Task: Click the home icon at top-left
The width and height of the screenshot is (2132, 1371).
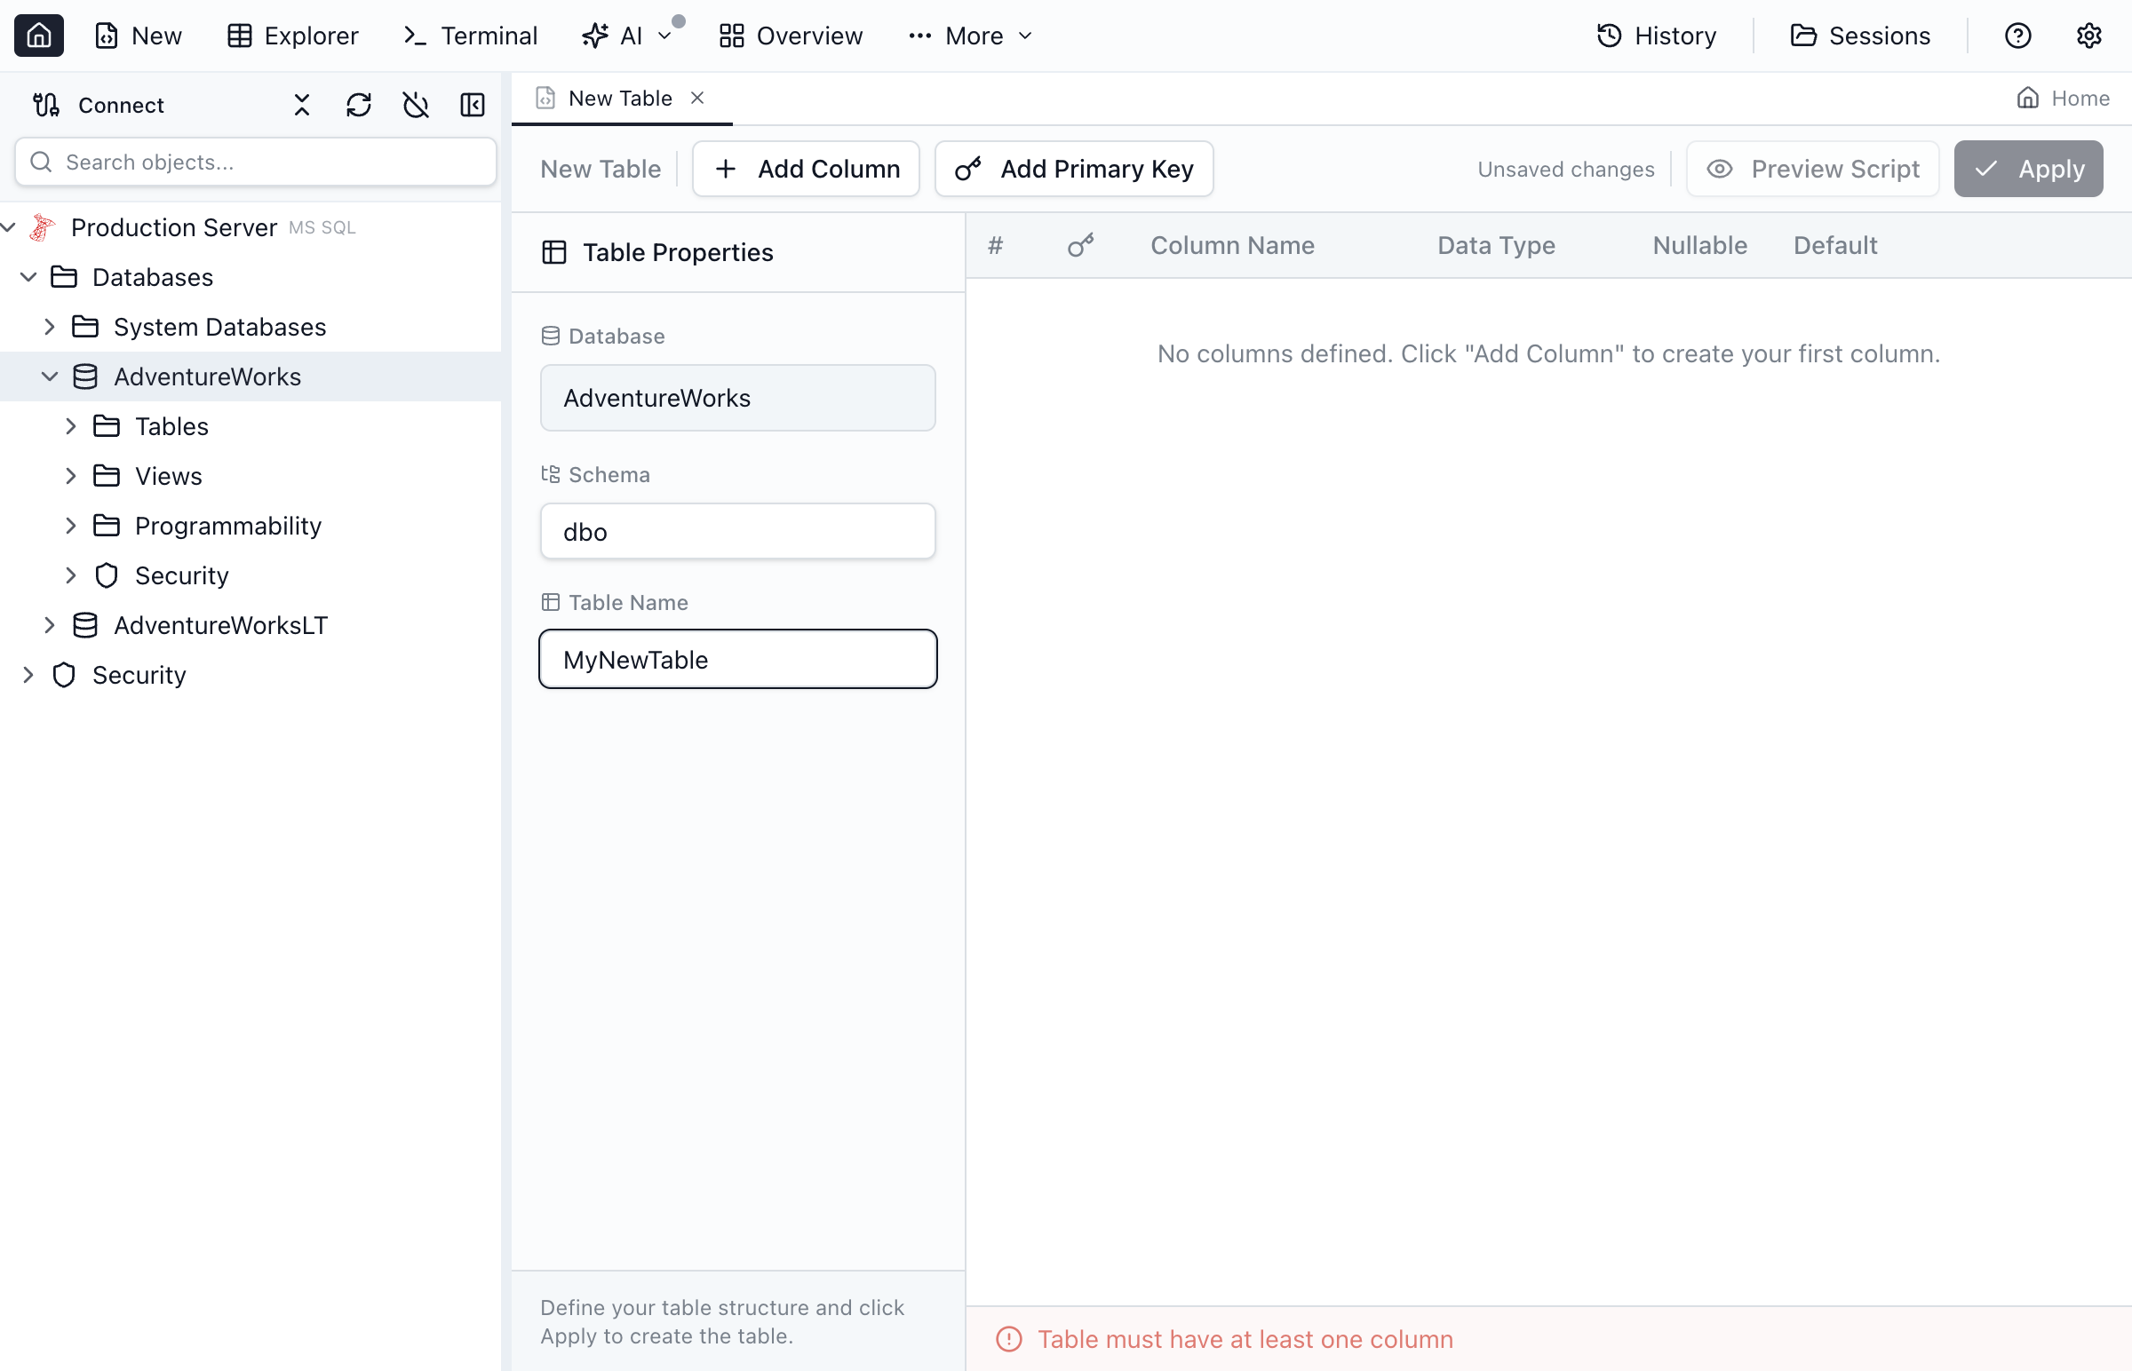Action: [x=38, y=36]
